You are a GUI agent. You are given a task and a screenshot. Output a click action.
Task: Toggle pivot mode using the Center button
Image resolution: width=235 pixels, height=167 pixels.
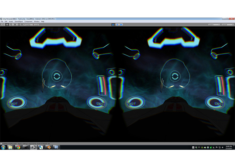27,25
